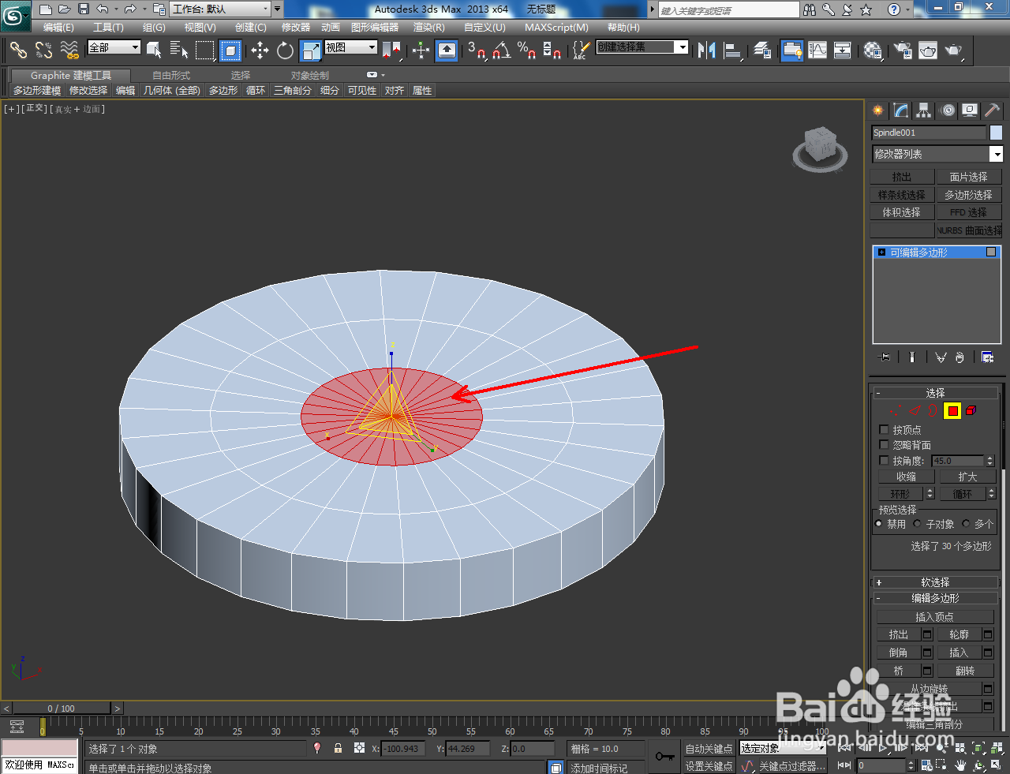
Task: Open the 工具(T) menu
Action: [x=108, y=28]
